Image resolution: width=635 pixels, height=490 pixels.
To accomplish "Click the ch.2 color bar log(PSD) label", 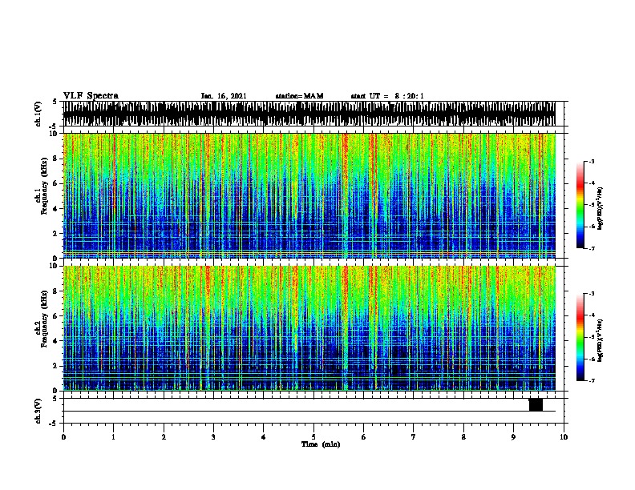I will coord(601,340).
